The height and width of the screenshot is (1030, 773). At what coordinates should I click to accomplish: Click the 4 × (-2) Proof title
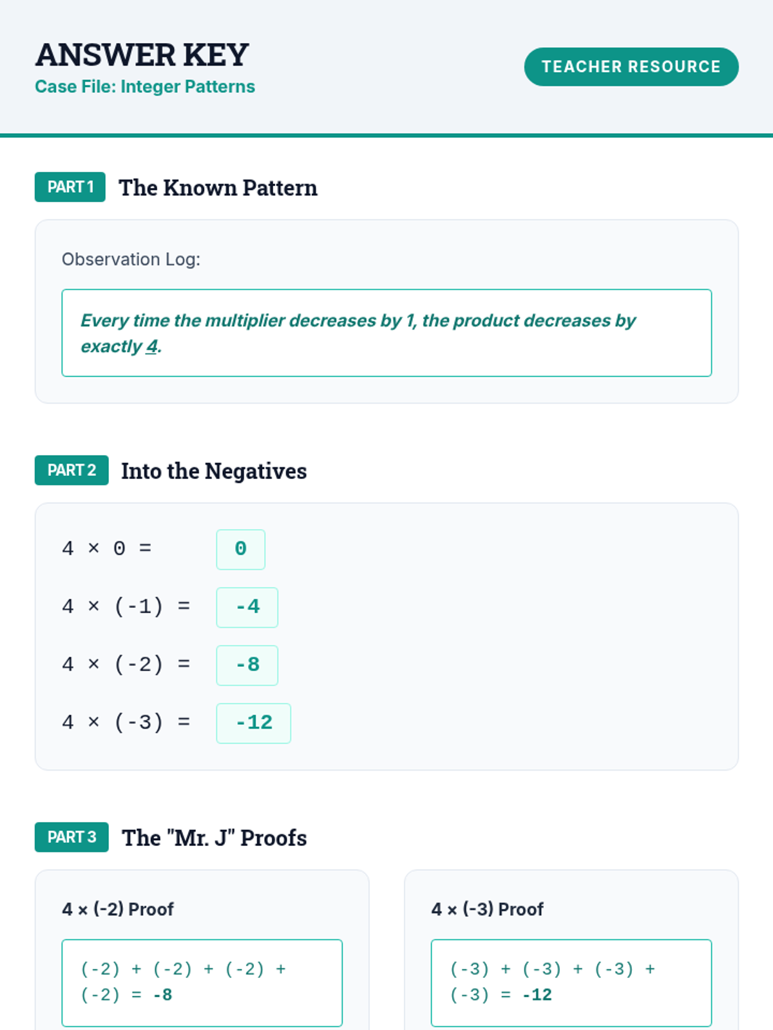pyautogui.click(x=118, y=909)
